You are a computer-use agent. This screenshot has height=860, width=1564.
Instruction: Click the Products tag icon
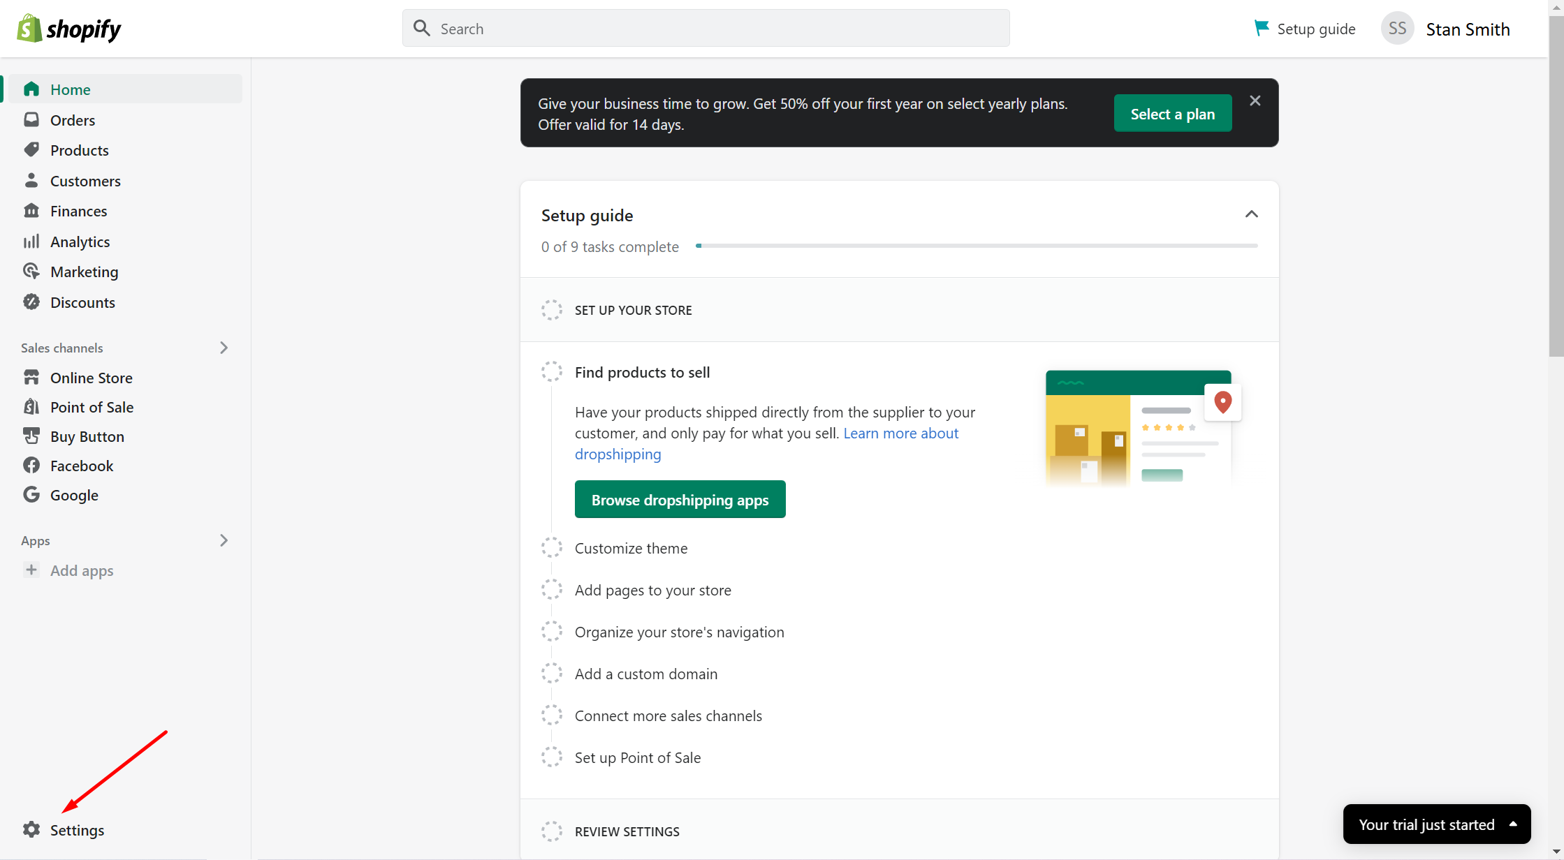click(x=31, y=150)
